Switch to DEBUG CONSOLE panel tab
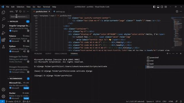This screenshot has width=184, height=103. point(61,54)
